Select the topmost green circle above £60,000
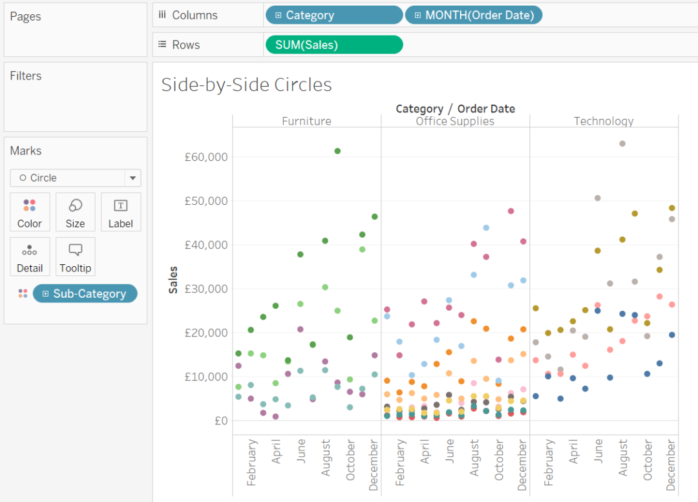The height and width of the screenshot is (502, 698). coord(337,150)
